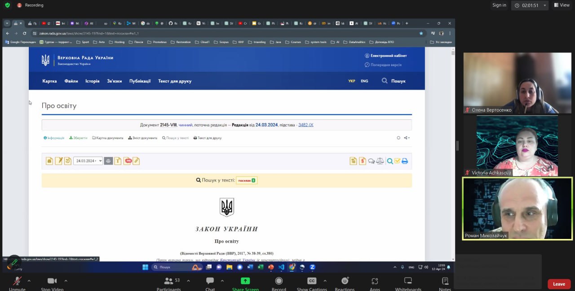
Task: Open the Історія menu item
Action: click(x=93, y=81)
